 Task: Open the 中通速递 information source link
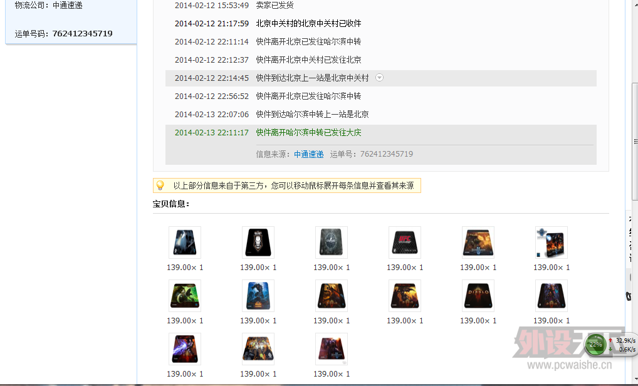(x=309, y=154)
